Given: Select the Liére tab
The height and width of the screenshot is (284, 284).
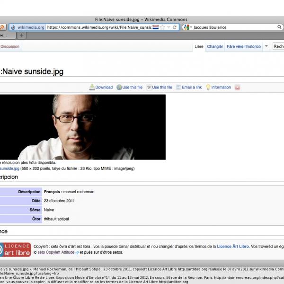Looking at the screenshot, I should tap(199, 46).
